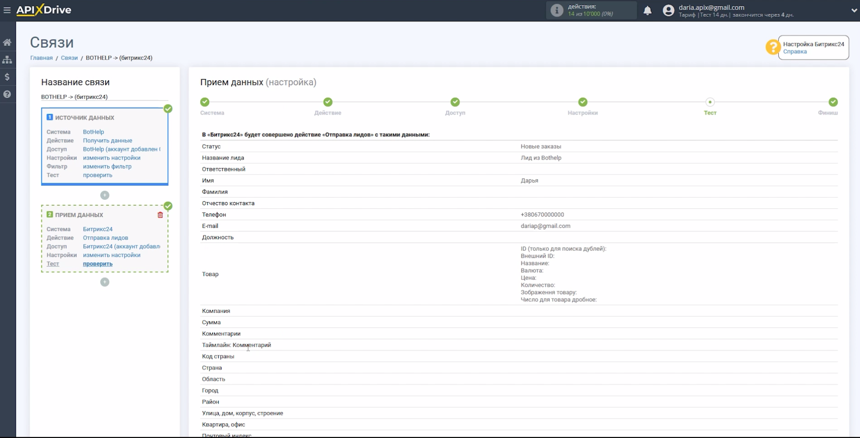
Task: Open Отправка лидов action link
Action: 105,238
